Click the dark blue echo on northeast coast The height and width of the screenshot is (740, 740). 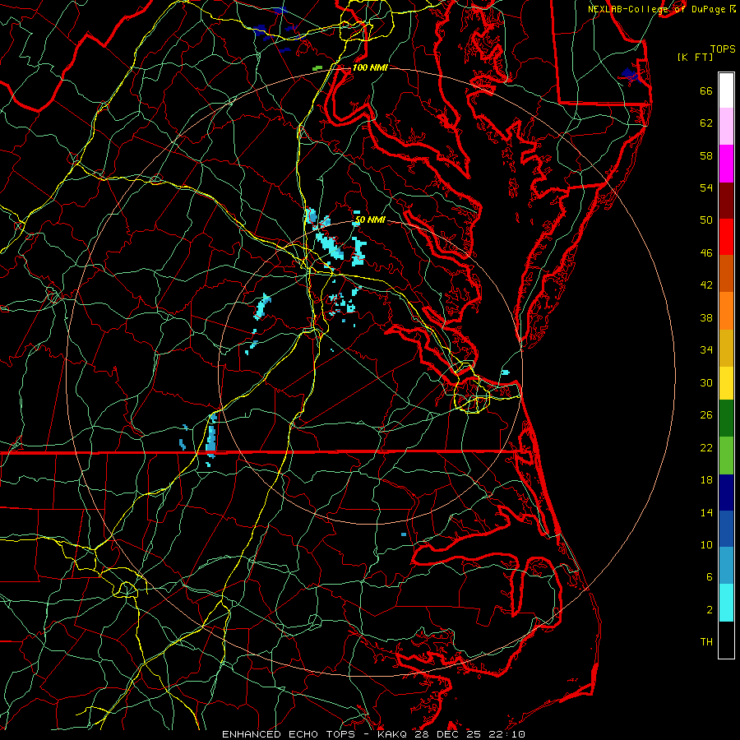[x=629, y=74]
